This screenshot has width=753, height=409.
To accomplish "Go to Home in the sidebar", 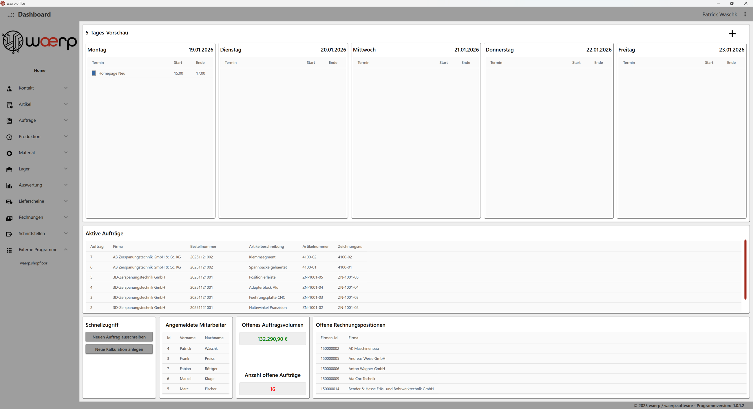I will (x=39, y=70).
